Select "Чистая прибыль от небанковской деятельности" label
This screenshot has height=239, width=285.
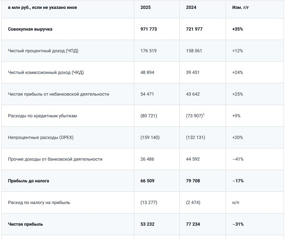coord(58,94)
